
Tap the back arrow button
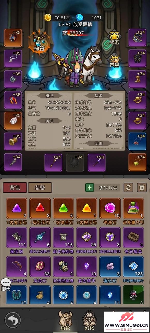point(12,320)
